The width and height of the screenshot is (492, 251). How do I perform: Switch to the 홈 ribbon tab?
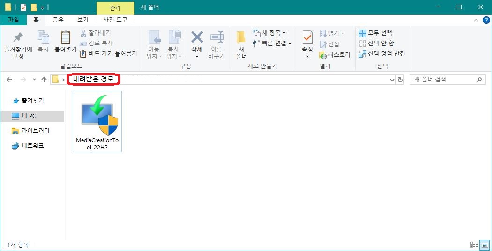(x=36, y=20)
